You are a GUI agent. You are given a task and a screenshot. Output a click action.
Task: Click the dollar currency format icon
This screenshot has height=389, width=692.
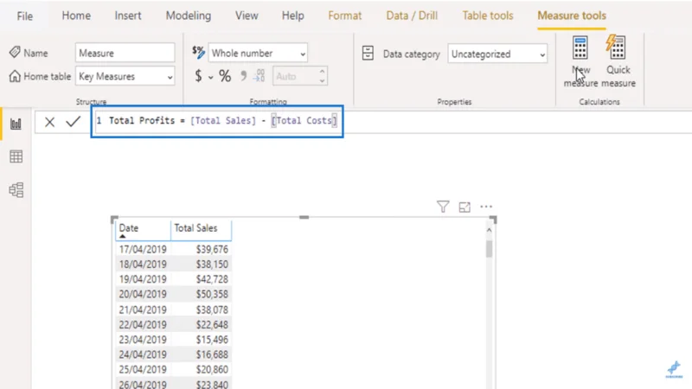point(199,76)
